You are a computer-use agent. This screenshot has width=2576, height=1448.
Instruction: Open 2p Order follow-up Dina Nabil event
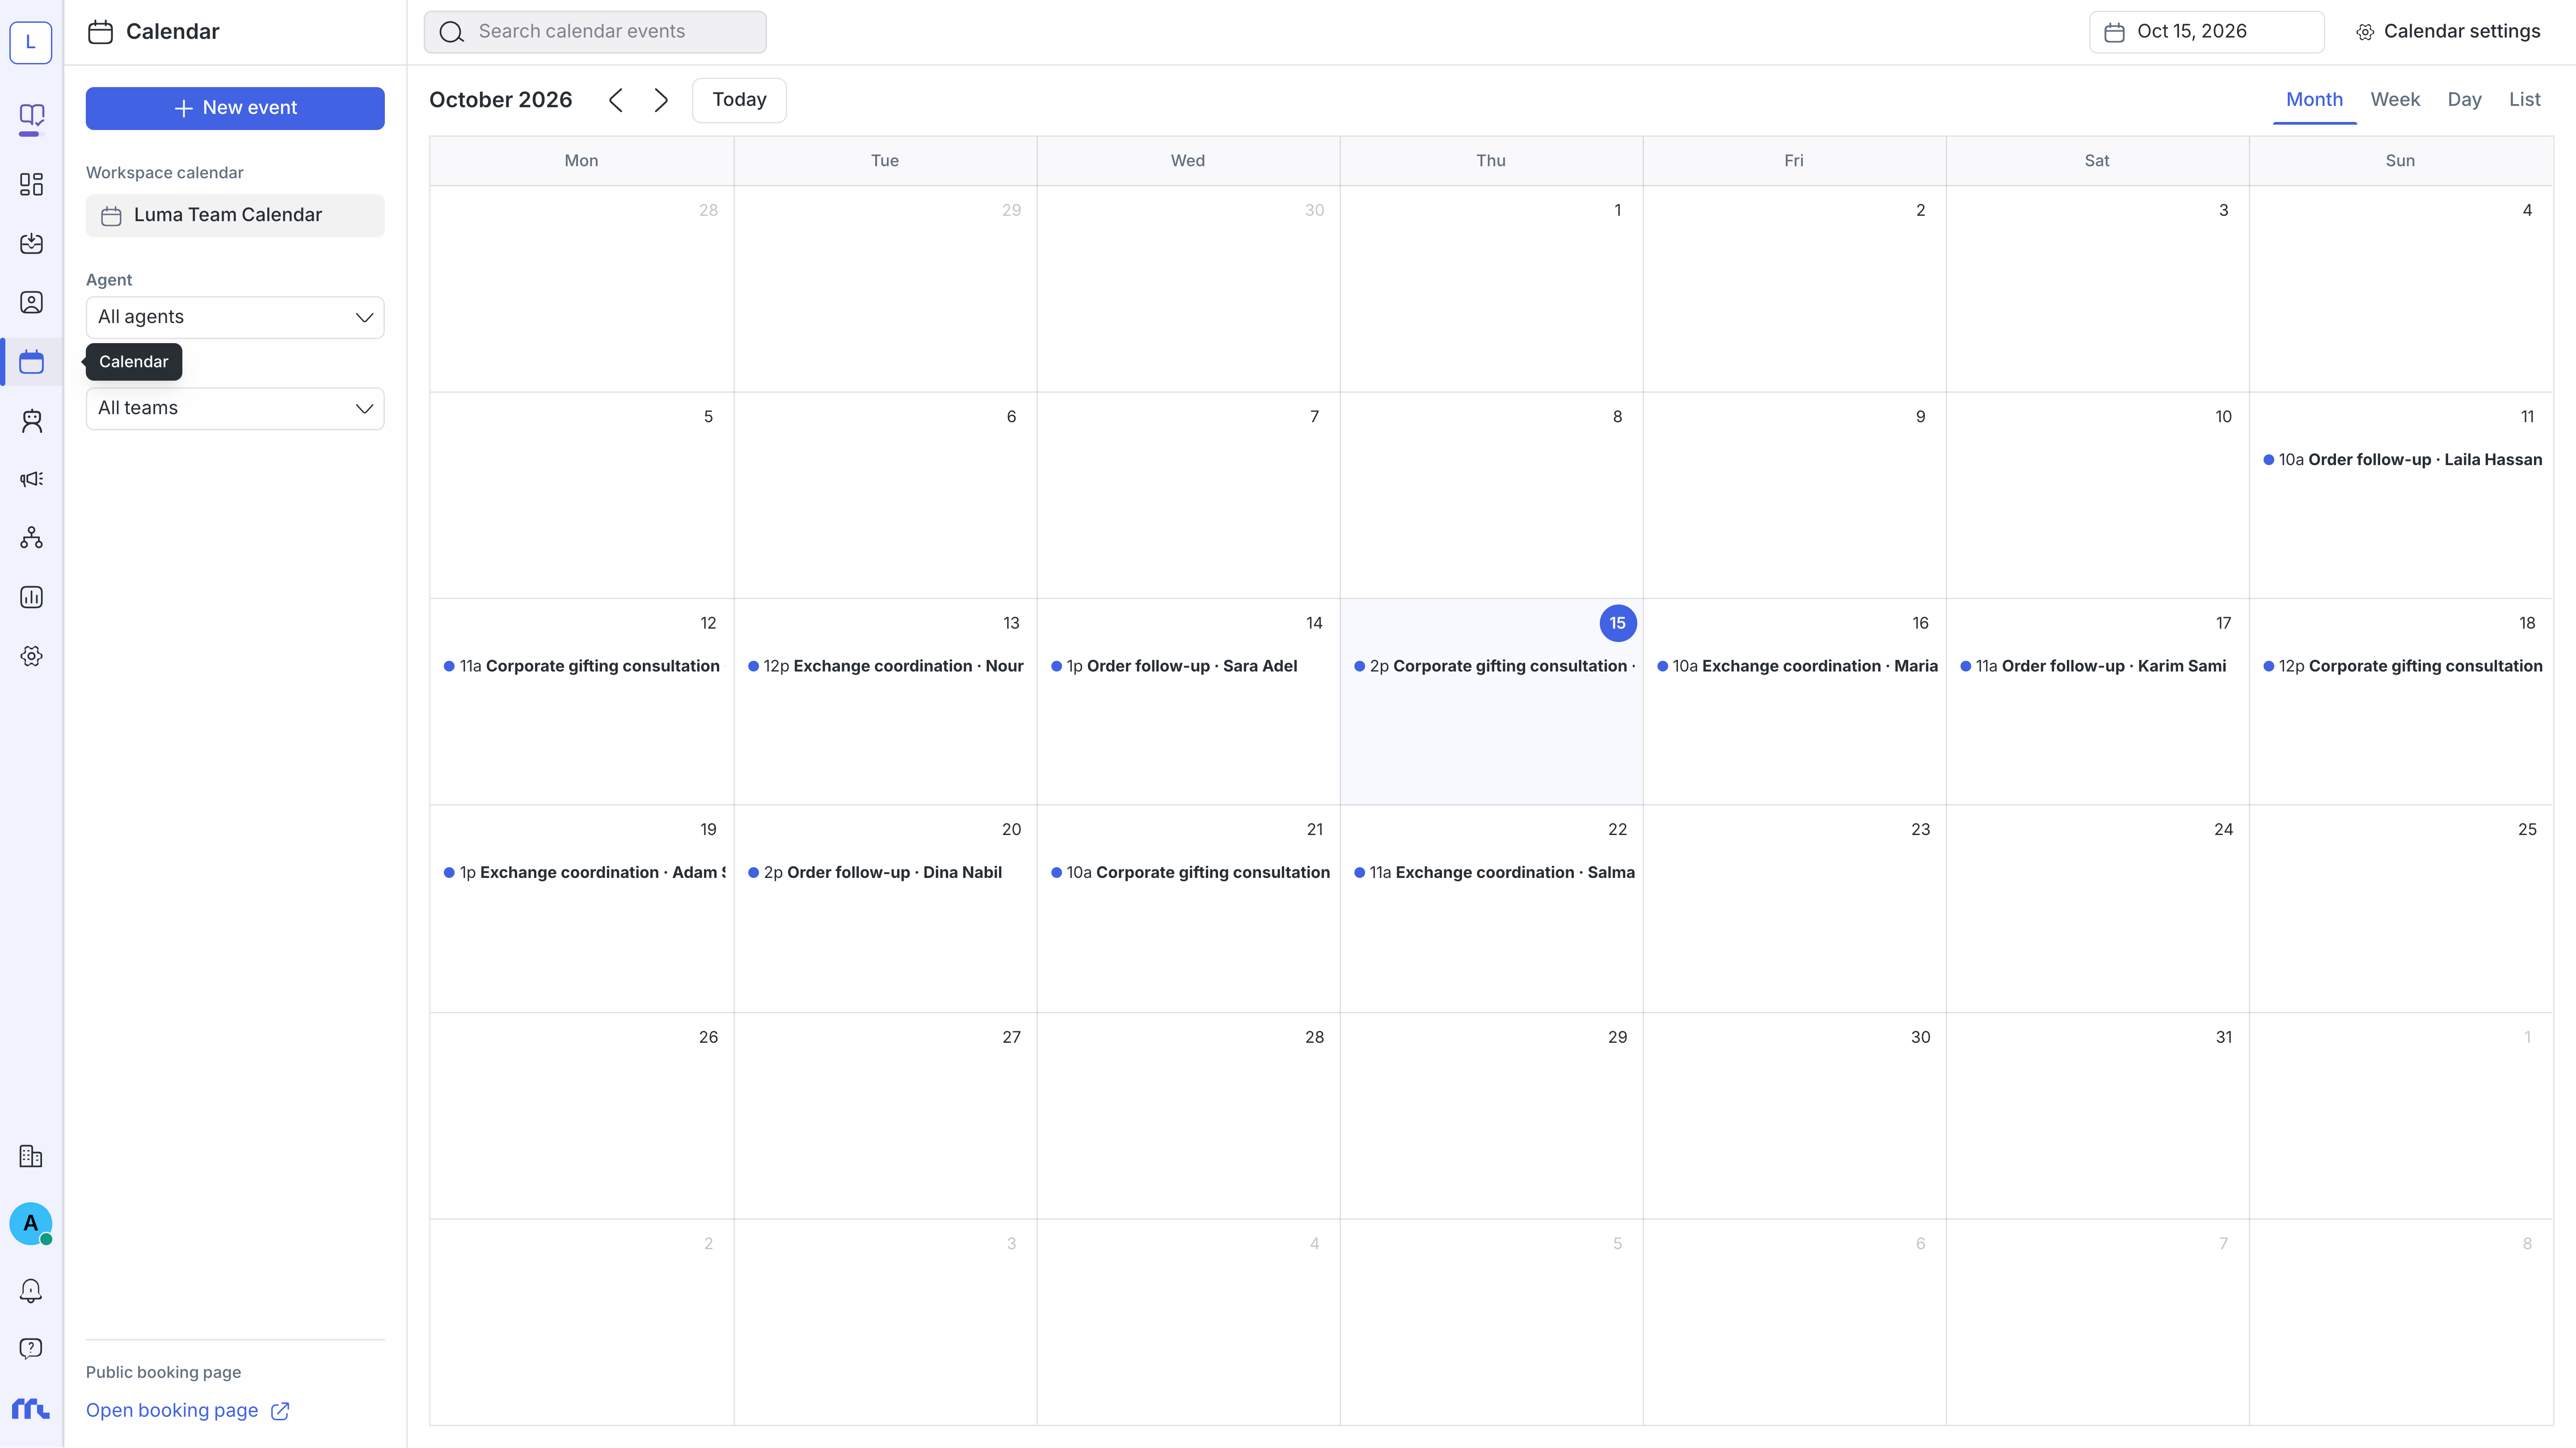(875, 873)
